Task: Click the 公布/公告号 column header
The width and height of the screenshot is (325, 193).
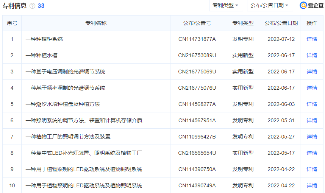Action: (197, 23)
